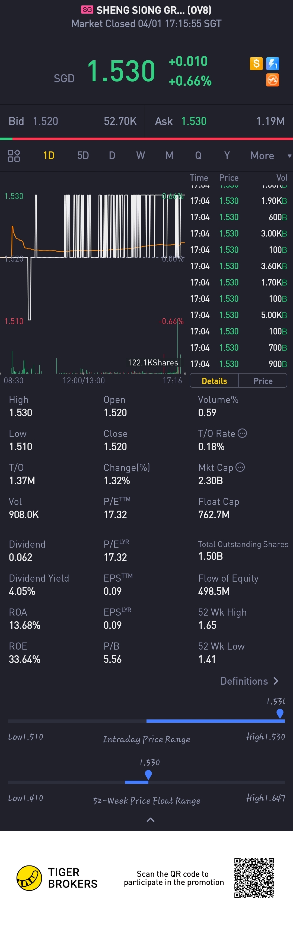Tap the Float Cap 762.7M value

pos(214,514)
